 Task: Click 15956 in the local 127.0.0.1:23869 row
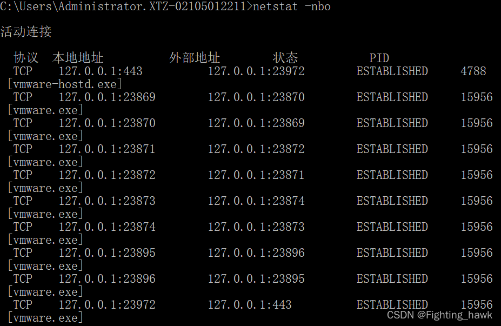click(476, 97)
